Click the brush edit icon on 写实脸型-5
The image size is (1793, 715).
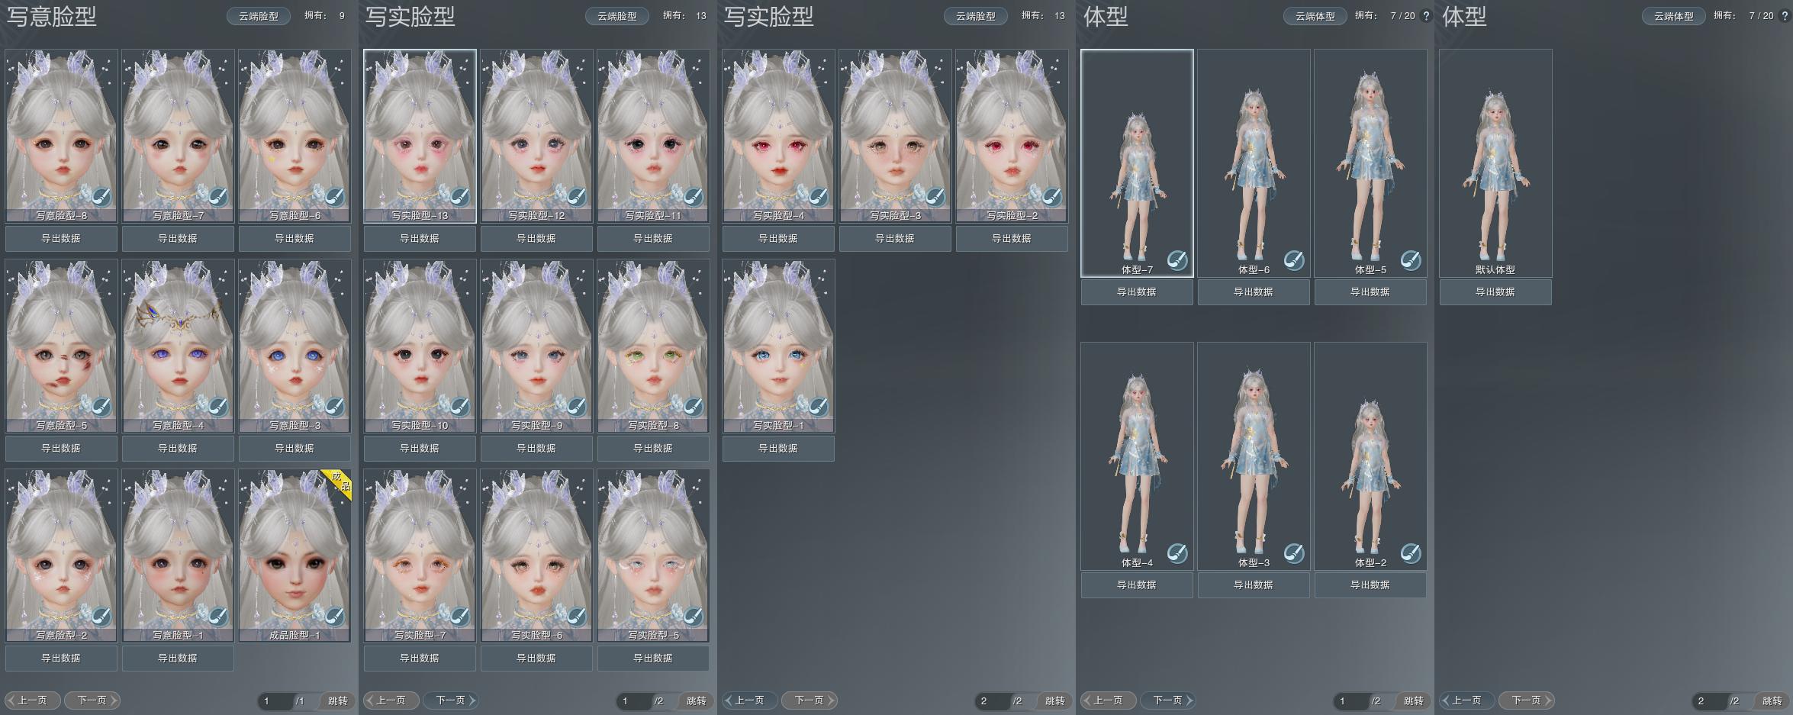tap(693, 617)
